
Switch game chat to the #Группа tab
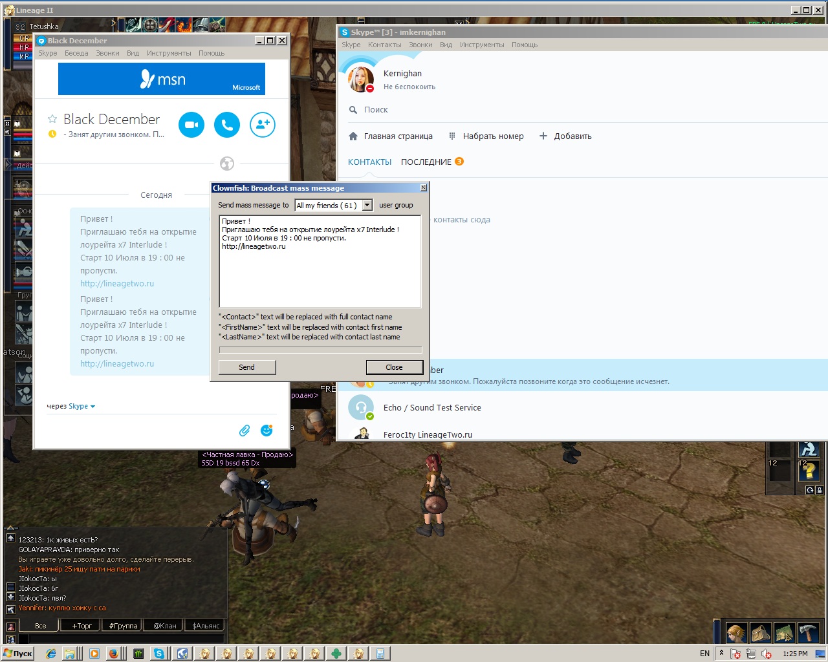tap(123, 625)
